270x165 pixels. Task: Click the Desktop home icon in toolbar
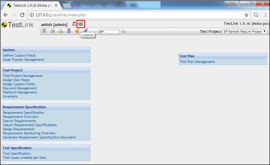click(x=44, y=31)
